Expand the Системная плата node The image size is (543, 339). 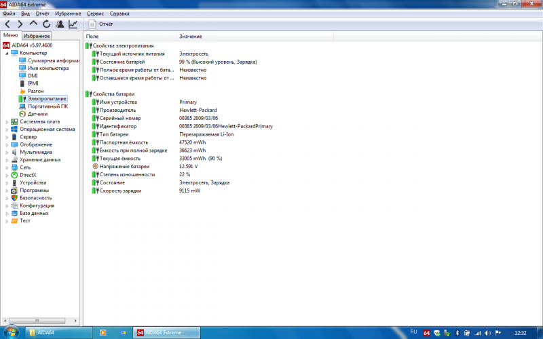click(7, 122)
